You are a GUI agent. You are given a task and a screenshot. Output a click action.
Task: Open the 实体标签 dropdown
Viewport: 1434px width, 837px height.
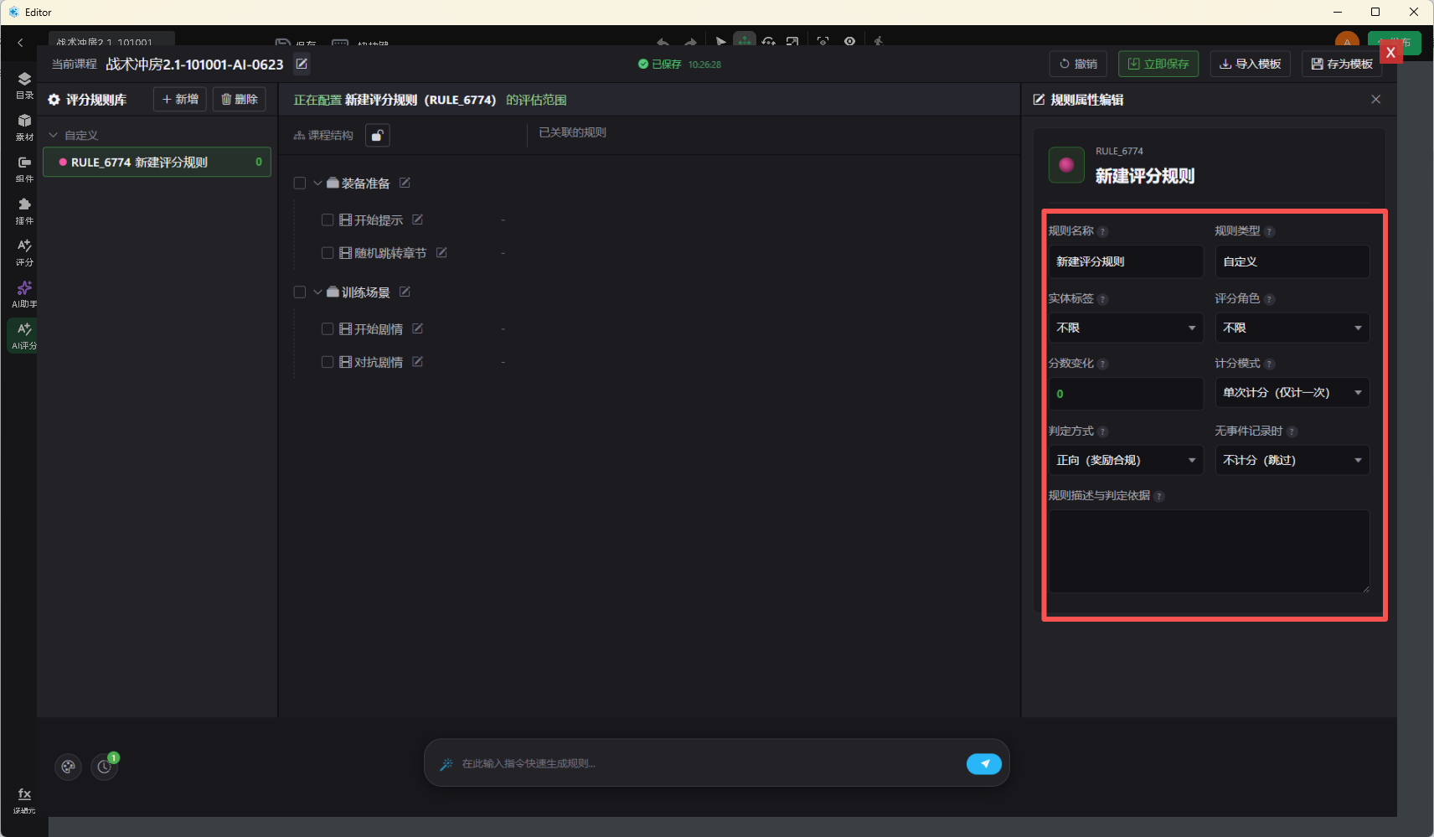tap(1126, 328)
